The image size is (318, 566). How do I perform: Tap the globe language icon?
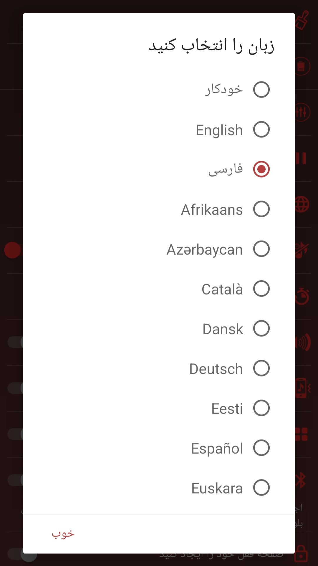302,204
